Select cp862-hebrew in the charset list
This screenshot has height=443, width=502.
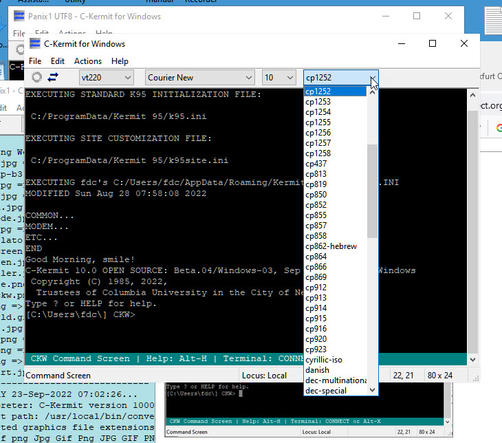click(335, 246)
